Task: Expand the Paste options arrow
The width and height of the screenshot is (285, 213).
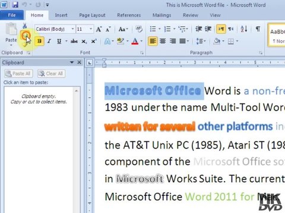Action: click(11, 45)
